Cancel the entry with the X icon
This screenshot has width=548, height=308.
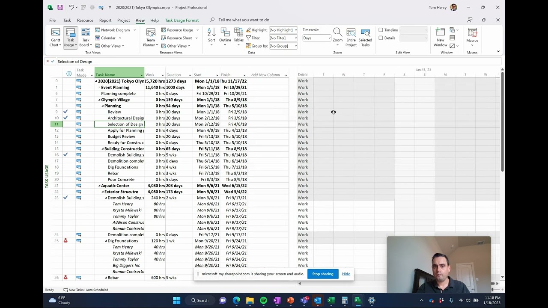pyautogui.click(x=48, y=62)
